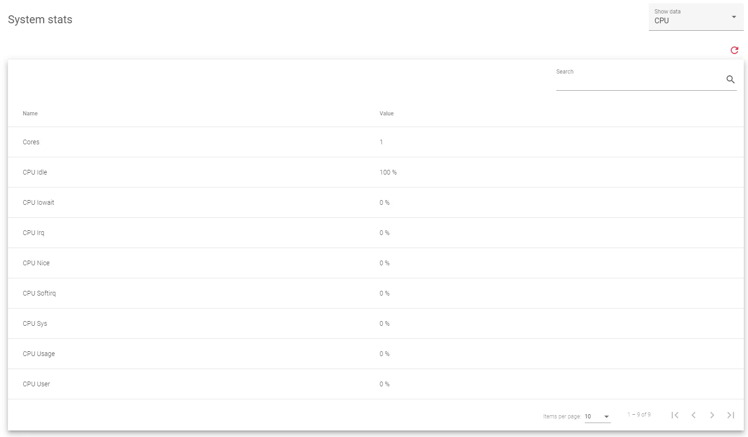Viewport: 748px width, 437px height.
Task: Focus the Search input field
Action: [640, 81]
